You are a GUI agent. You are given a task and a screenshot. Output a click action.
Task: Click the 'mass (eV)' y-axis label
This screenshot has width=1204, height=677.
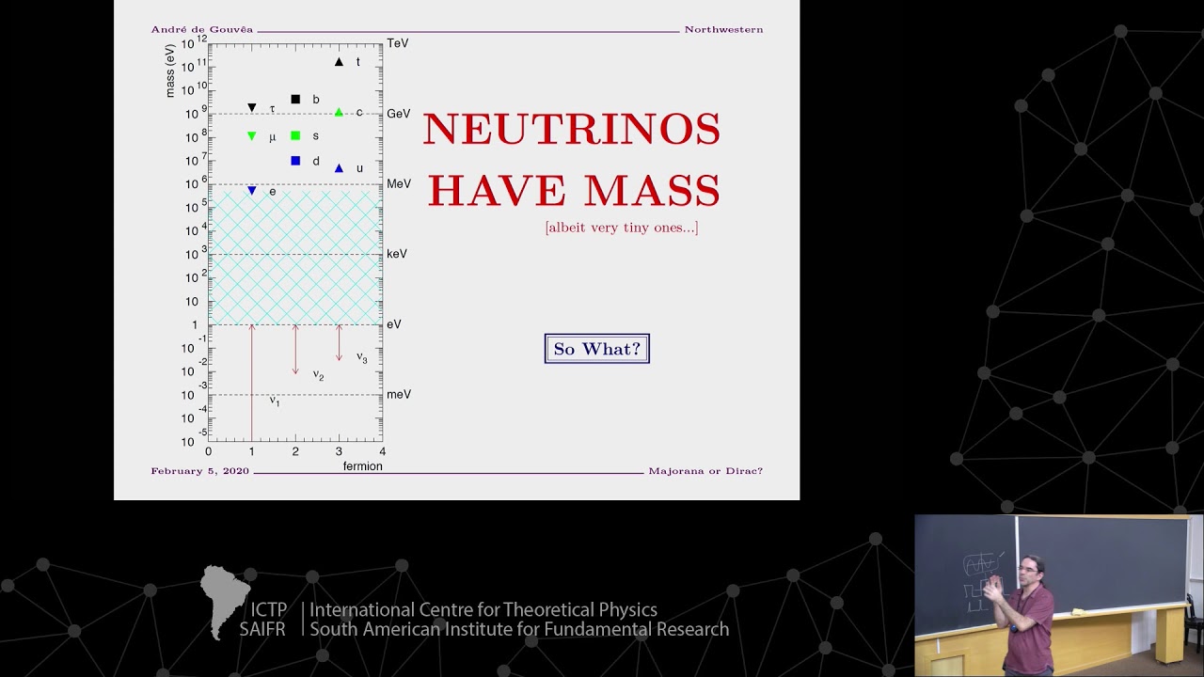(x=170, y=71)
